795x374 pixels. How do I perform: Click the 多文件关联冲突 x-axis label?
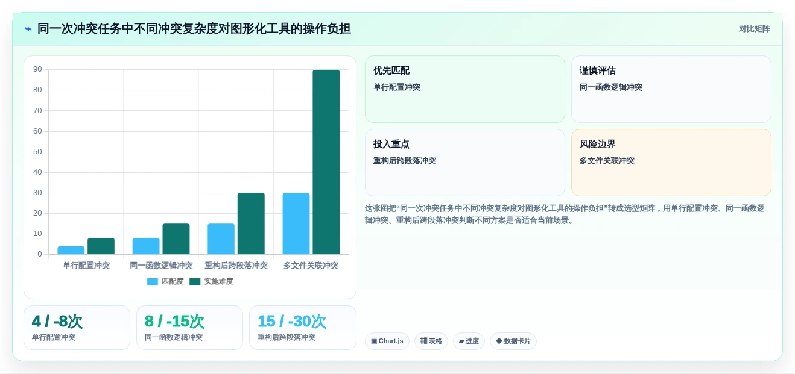coord(311,266)
